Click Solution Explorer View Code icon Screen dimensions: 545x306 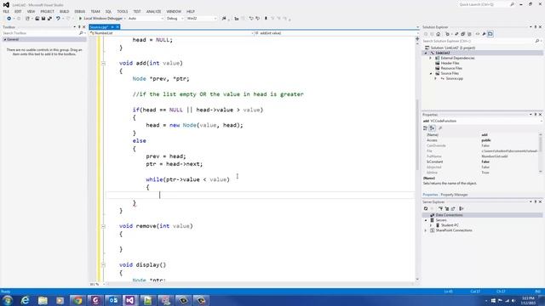pos(478,34)
